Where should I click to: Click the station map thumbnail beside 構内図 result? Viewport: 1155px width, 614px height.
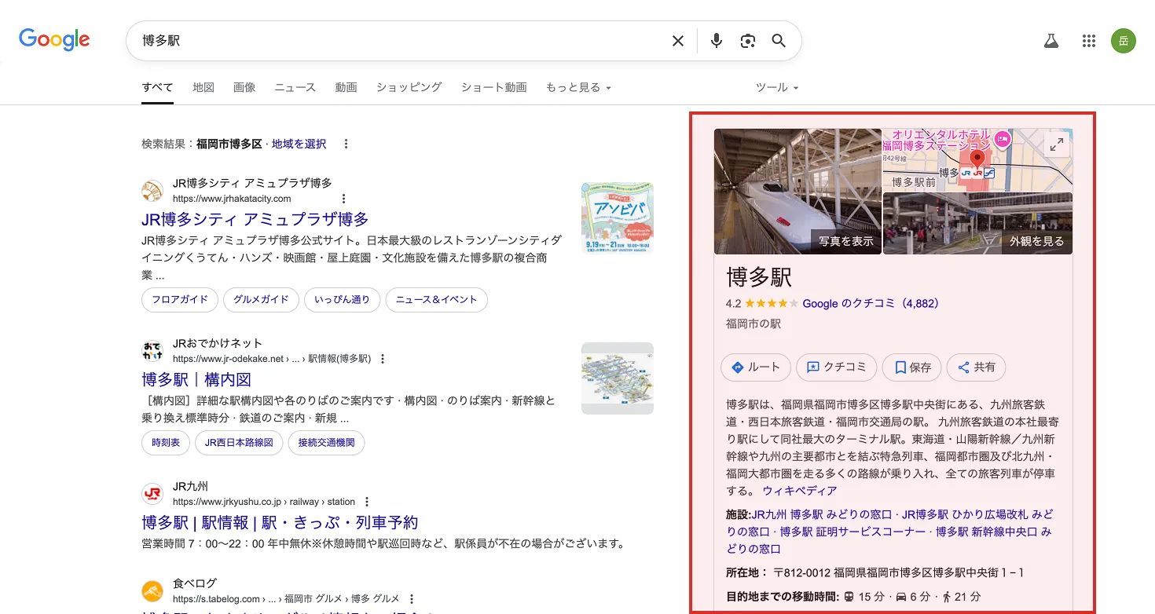pos(618,378)
